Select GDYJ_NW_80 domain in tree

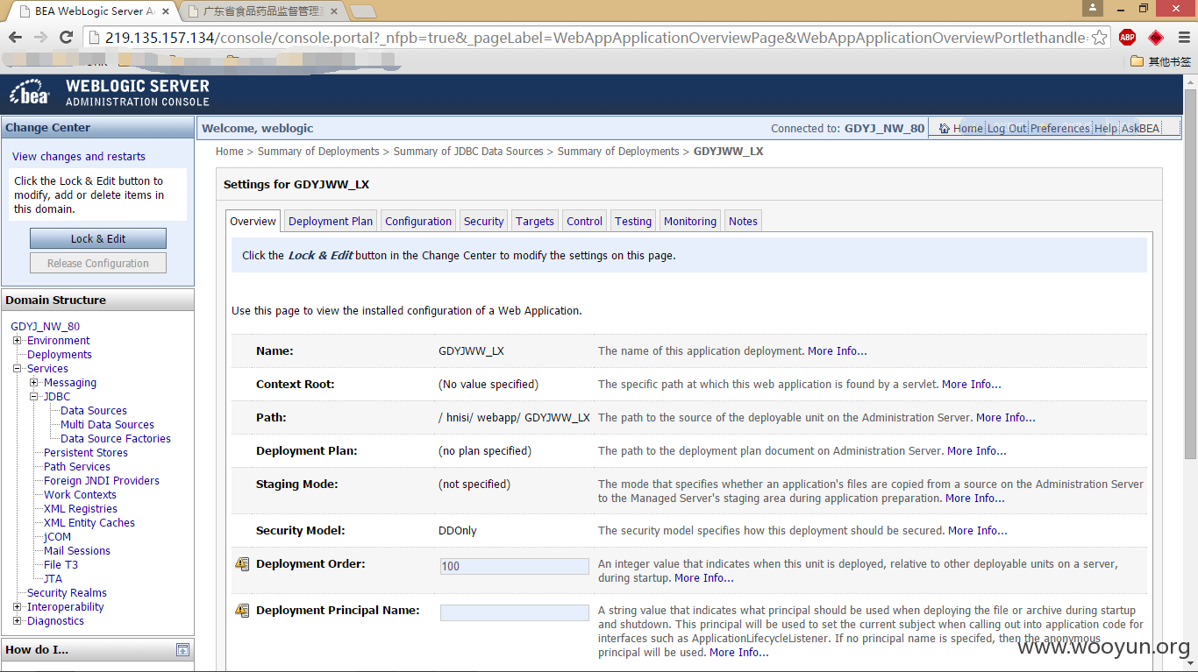[x=46, y=327]
